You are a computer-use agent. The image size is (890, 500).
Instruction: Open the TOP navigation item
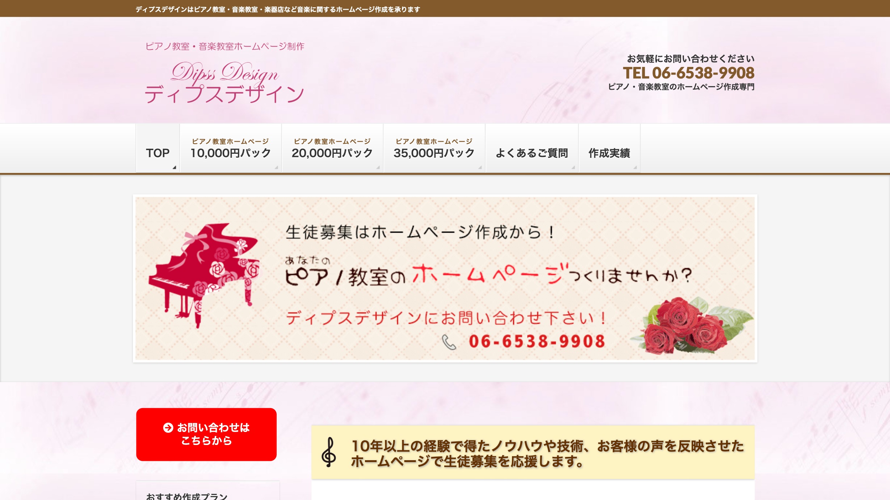(x=158, y=148)
